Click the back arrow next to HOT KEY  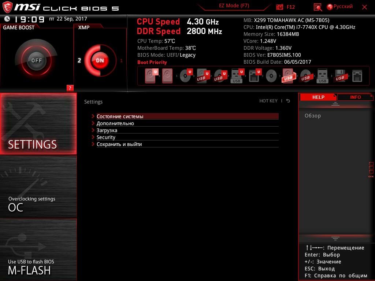tap(288, 101)
